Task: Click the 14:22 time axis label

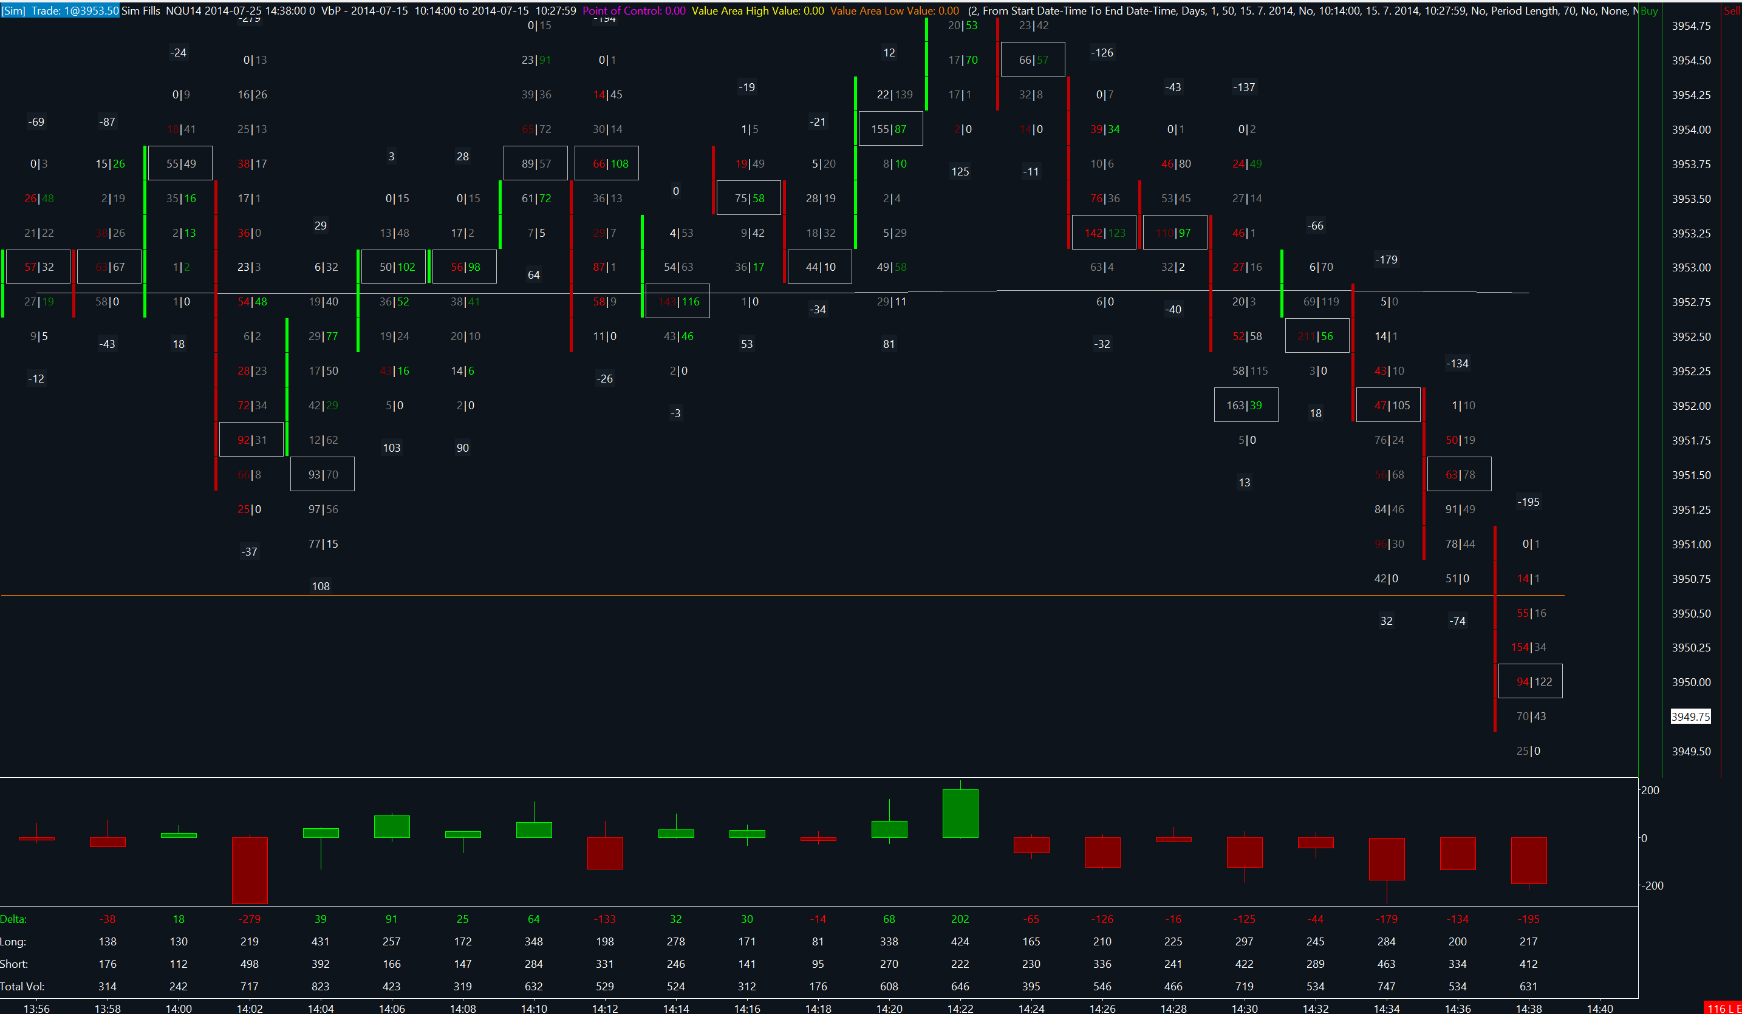Action: pyautogui.click(x=960, y=1009)
